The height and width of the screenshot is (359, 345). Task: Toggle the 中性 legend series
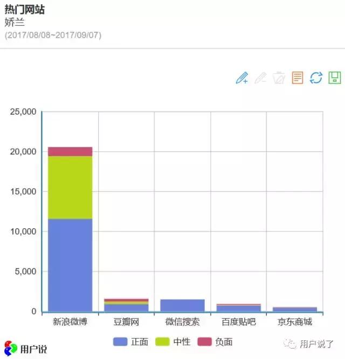point(173,342)
